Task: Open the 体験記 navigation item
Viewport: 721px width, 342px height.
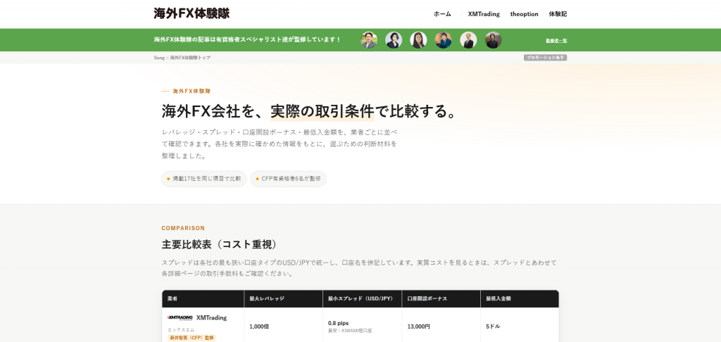Action: 558,14
